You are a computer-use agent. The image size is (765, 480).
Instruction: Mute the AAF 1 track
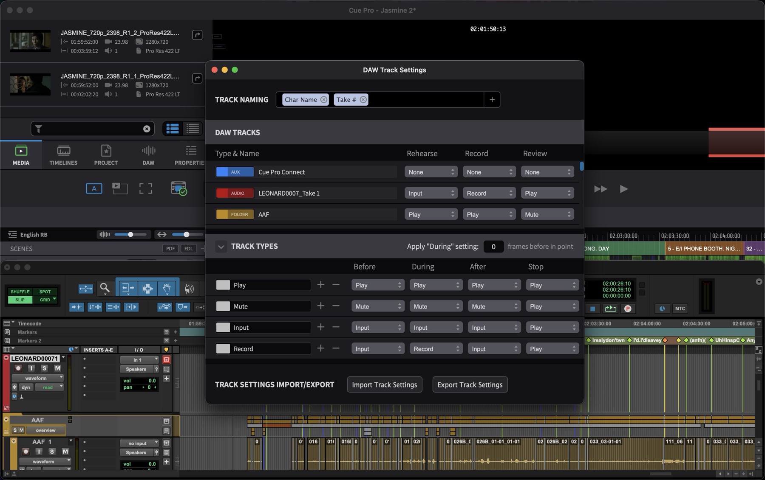point(65,452)
